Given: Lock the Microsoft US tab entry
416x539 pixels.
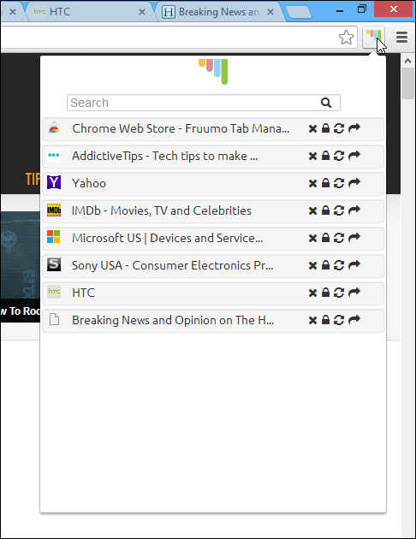Looking at the screenshot, I should click(325, 238).
